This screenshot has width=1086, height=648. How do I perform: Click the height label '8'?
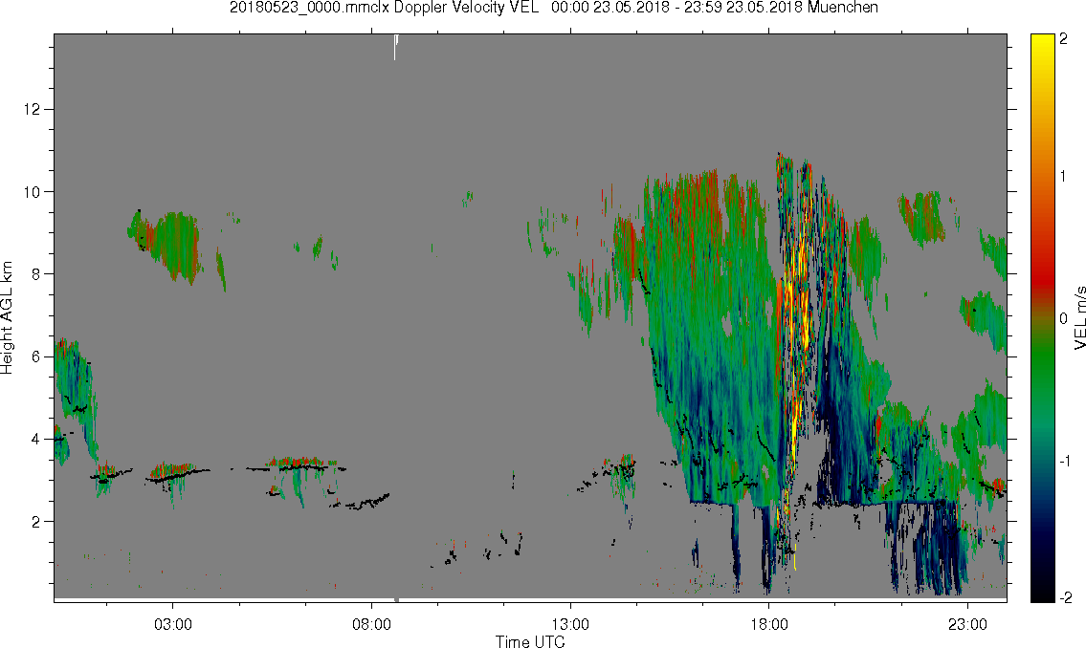tap(36, 274)
